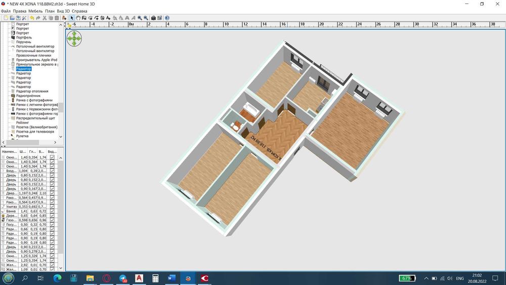Click the Наимен... column header to sort
This screenshot has width=506, height=285.
(x=9, y=151)
